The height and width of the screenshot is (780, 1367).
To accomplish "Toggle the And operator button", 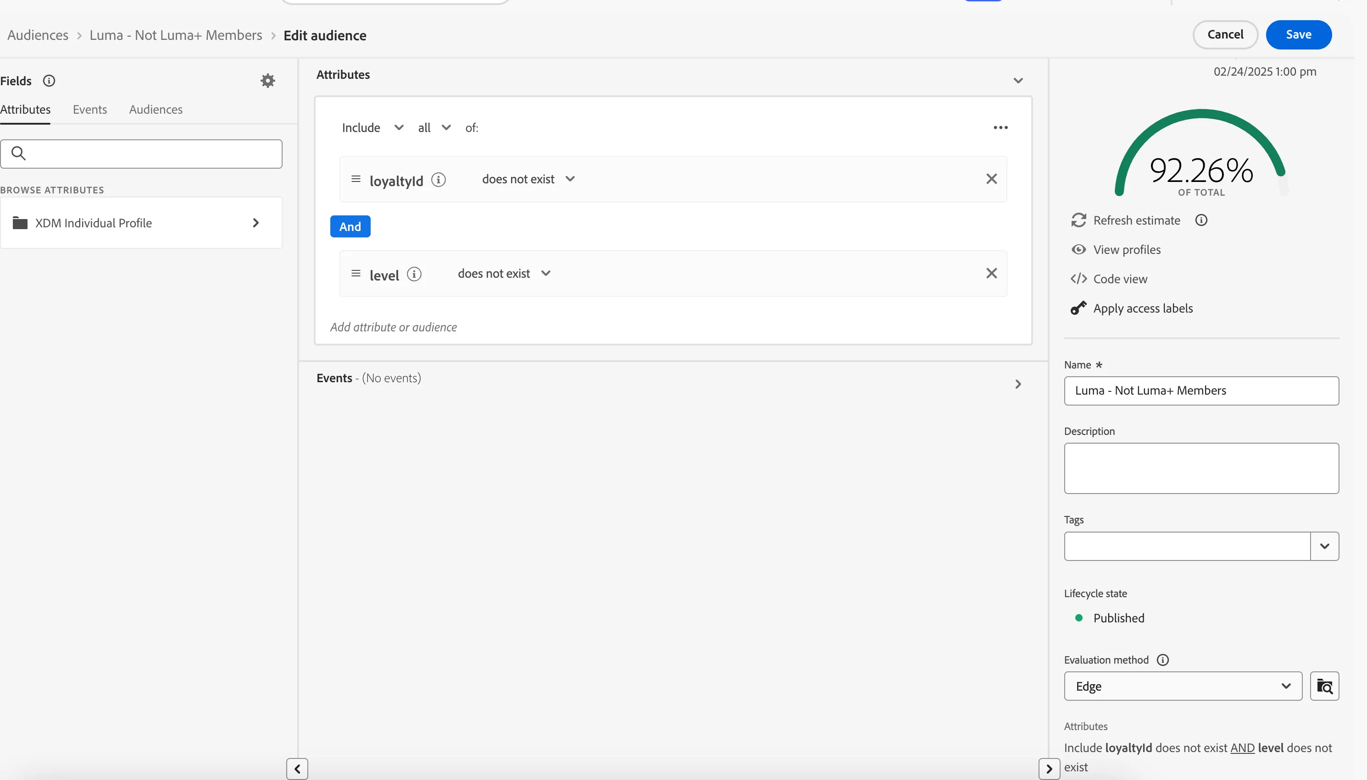I will coord(350,226).
